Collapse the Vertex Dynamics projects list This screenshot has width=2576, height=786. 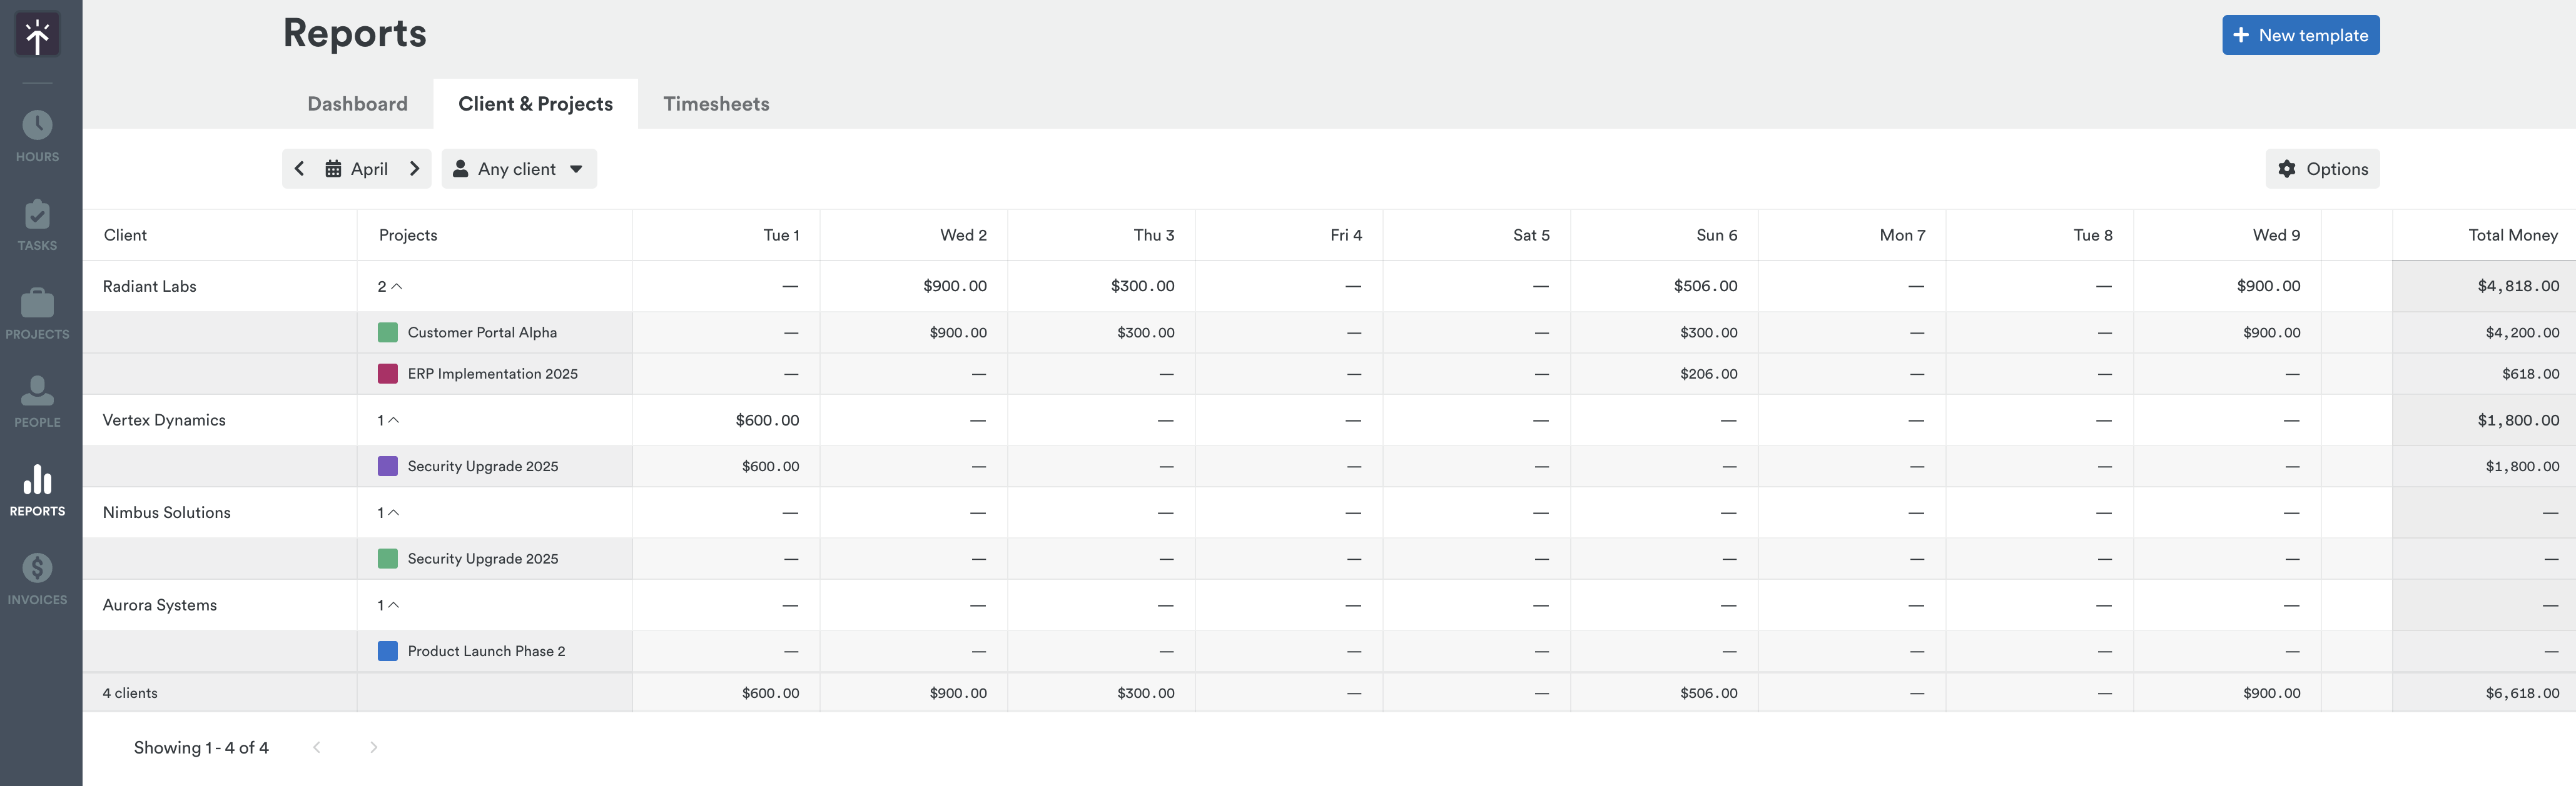(x=394, y=420)
